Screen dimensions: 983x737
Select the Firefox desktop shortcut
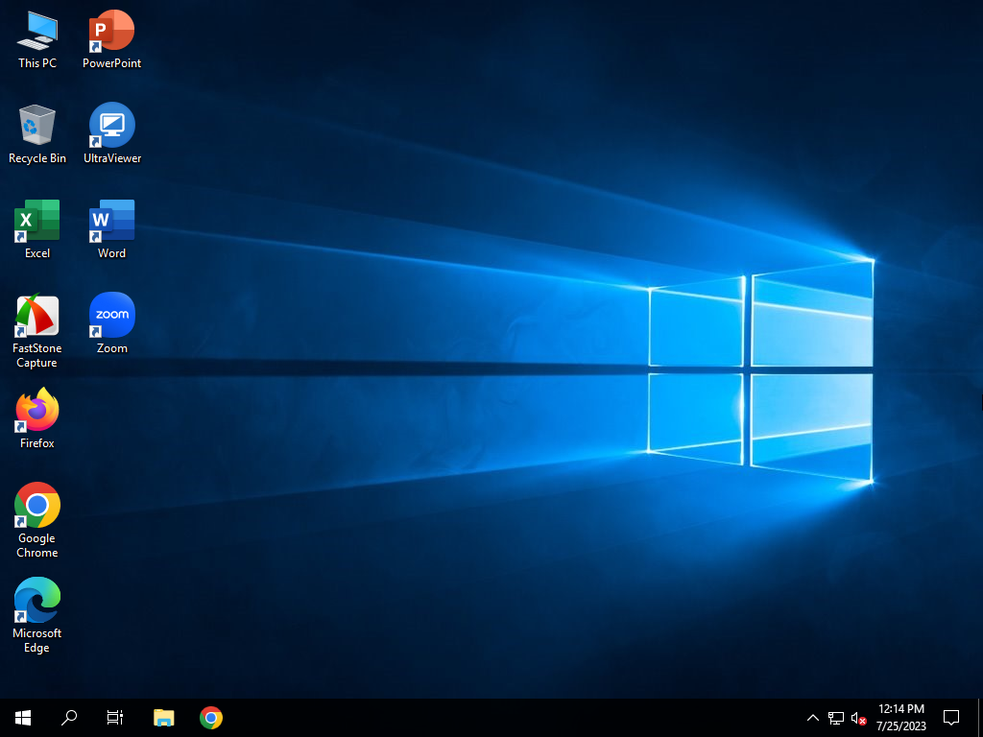click(37, 418)
